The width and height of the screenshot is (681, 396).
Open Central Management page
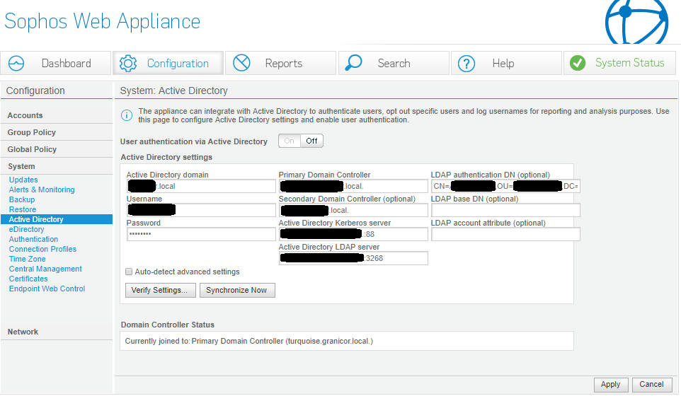tap(45, 269)
